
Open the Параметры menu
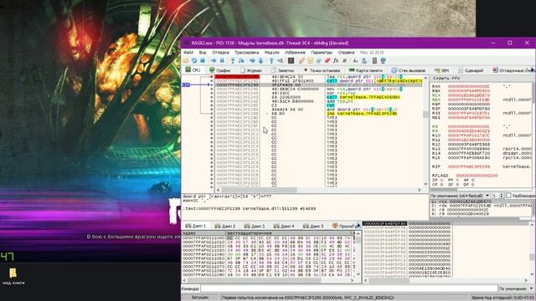click(322, 53)
